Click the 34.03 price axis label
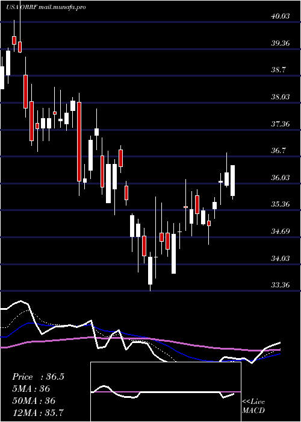This screenshot has height=422, width=301. (x=281, y=259)
